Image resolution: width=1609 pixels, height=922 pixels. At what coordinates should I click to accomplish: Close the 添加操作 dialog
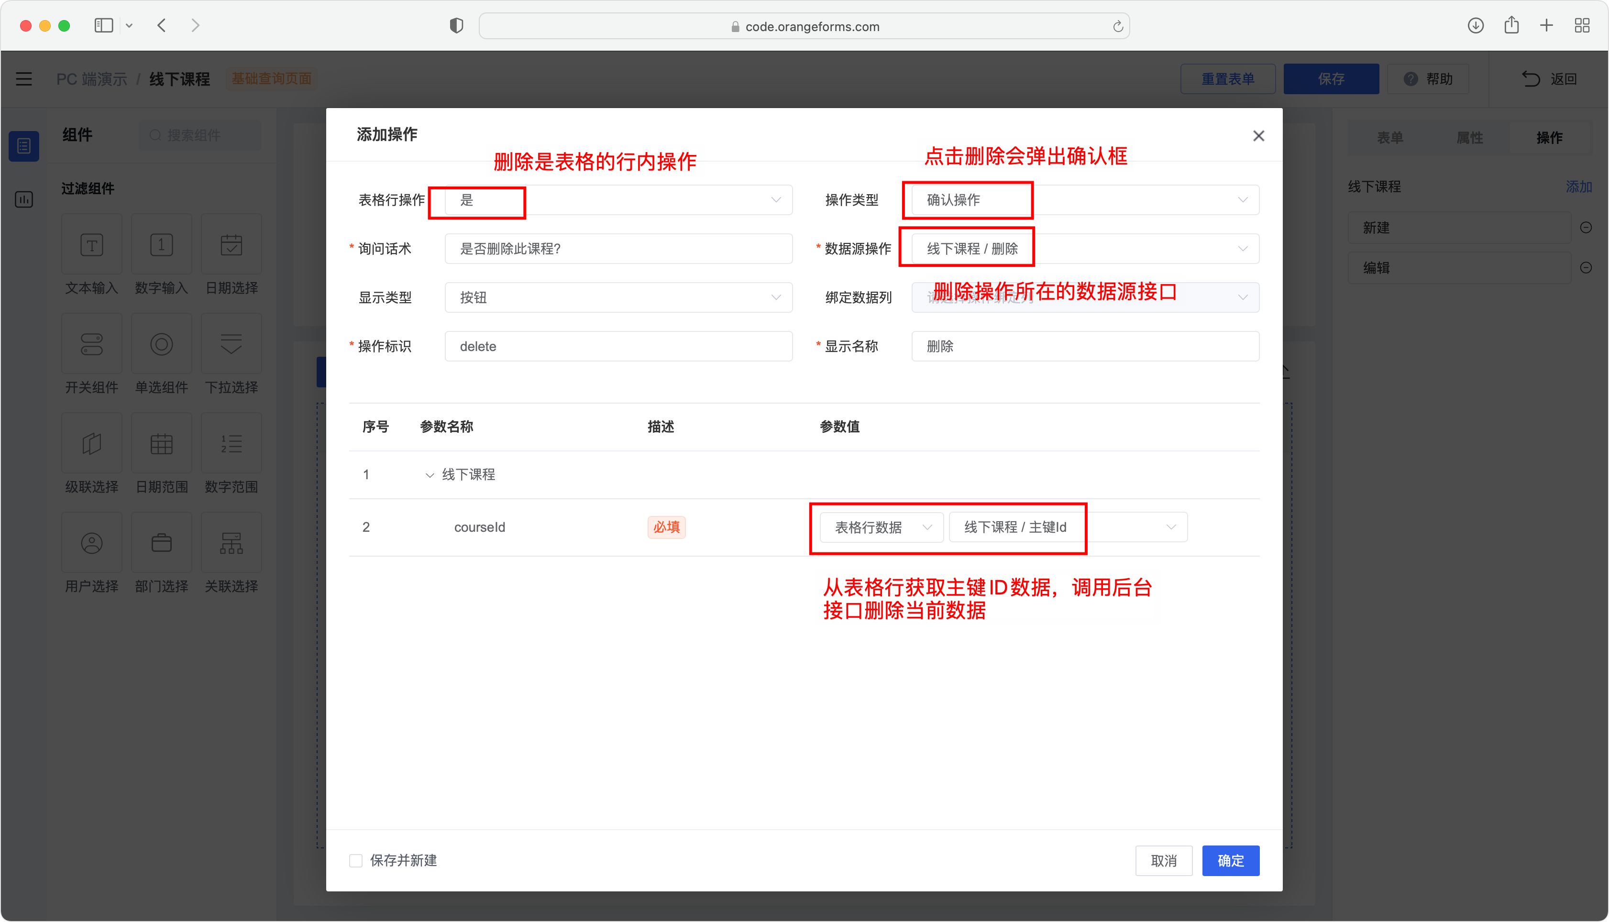point(1258,135)
